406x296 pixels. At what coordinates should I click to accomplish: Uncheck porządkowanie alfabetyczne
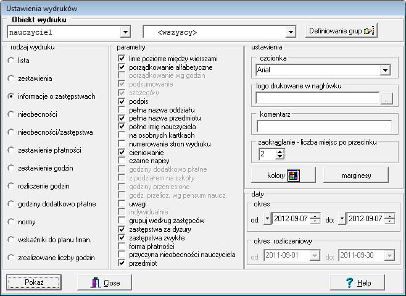[x=122, y=67]
